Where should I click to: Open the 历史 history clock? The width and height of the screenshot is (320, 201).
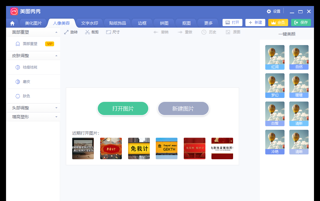(209, 32)
